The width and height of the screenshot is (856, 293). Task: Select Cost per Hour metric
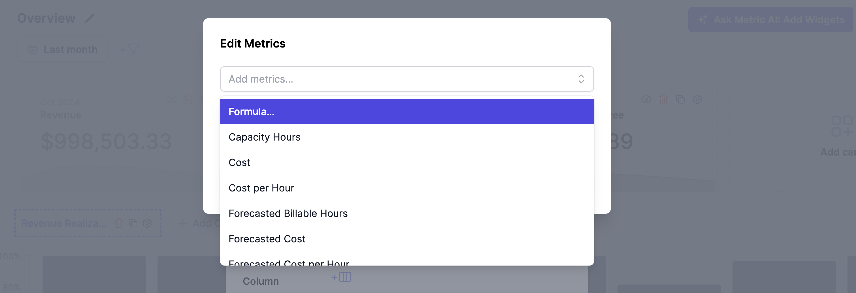click(x=407, y=188)
